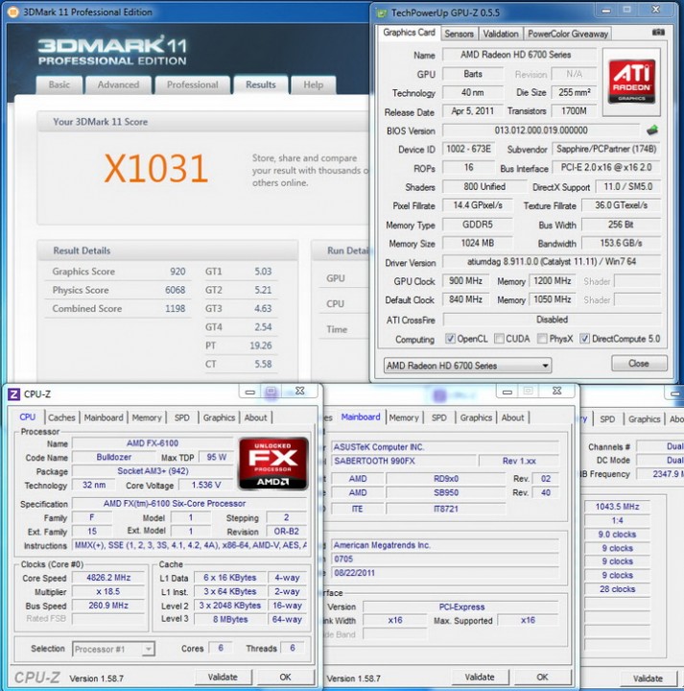Open the SPD tab in first CPU-Z window
This screenshot has height=691, width=684.
[182, 417]
